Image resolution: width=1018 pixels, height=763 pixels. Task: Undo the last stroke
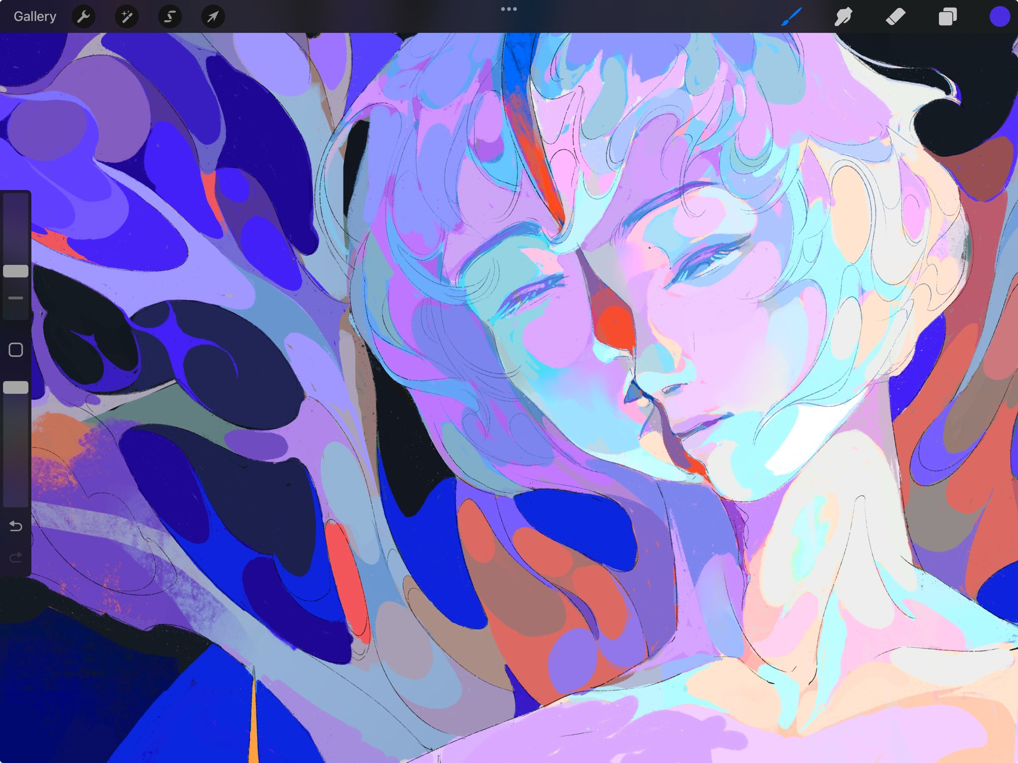16,526
